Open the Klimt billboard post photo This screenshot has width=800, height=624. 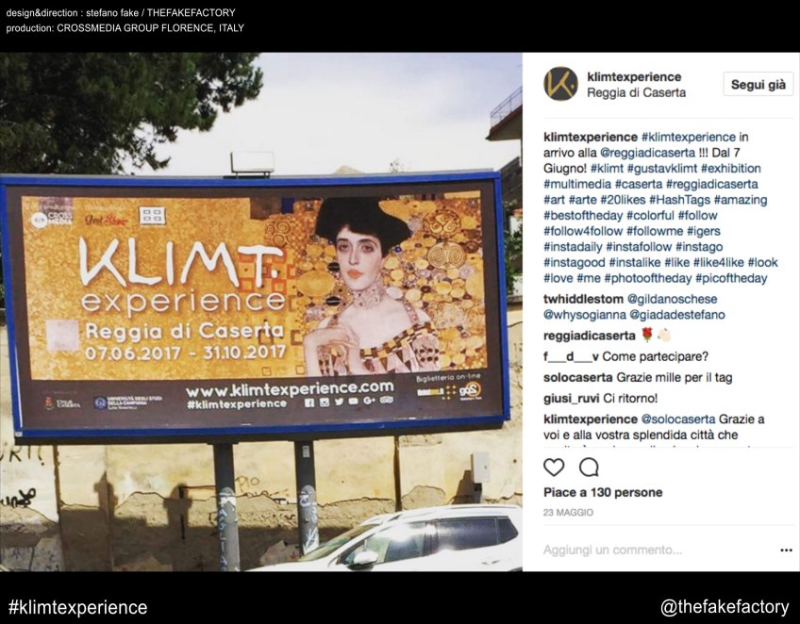(x=260, y=311)
